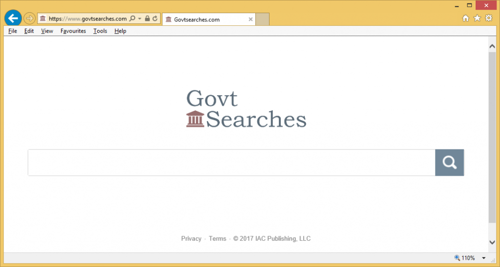Open the Privacy link
500x267 pixels.
tap(191, 238)
